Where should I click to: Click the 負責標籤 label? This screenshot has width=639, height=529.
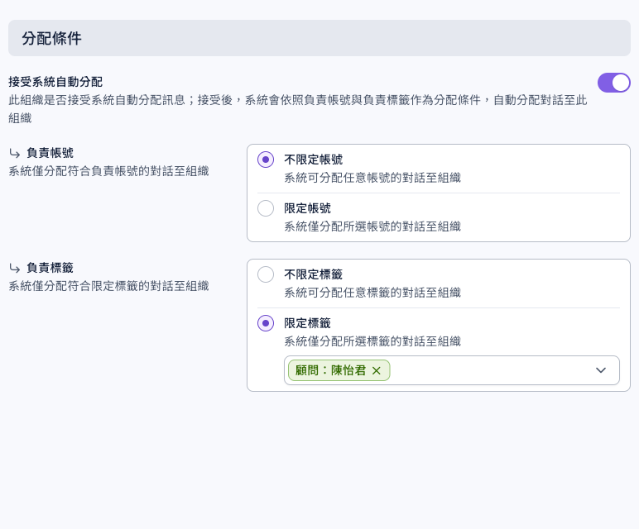pos(50,268)
